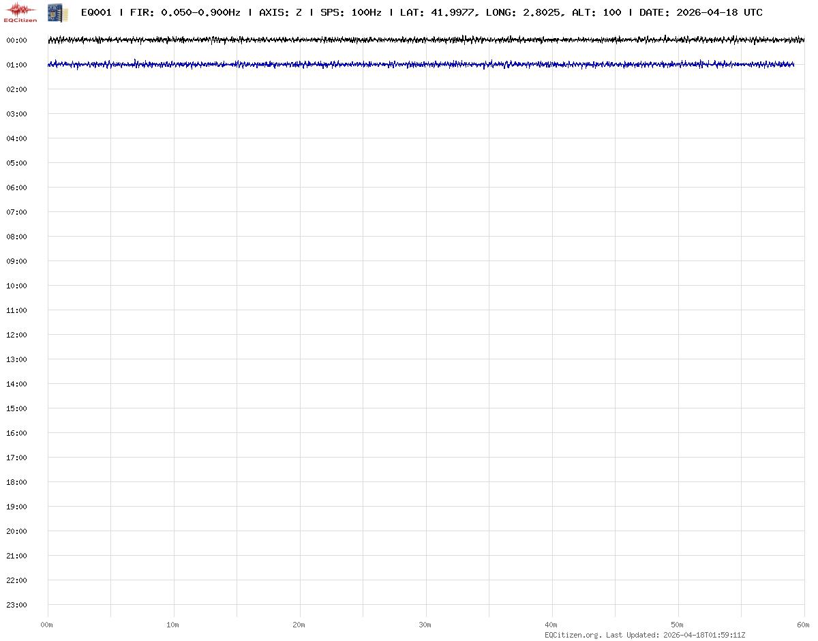Screen dimensions: 818x641
Task: Click the red EQCitizen seismograph logo
Action: pyautogui.click(x=21, y=12)
